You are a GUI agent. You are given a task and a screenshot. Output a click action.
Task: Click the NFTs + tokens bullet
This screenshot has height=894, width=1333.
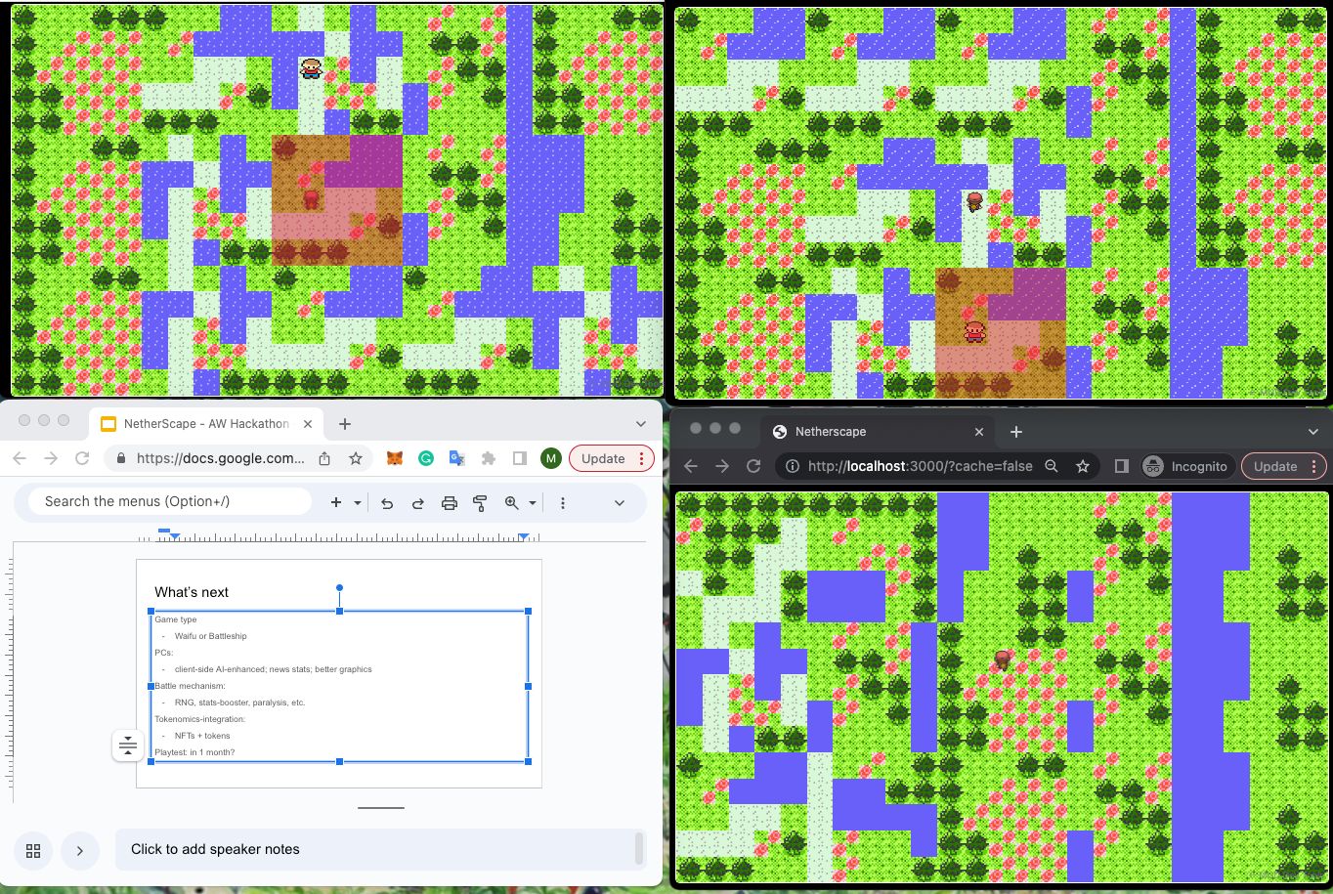[x=202, y=736]
